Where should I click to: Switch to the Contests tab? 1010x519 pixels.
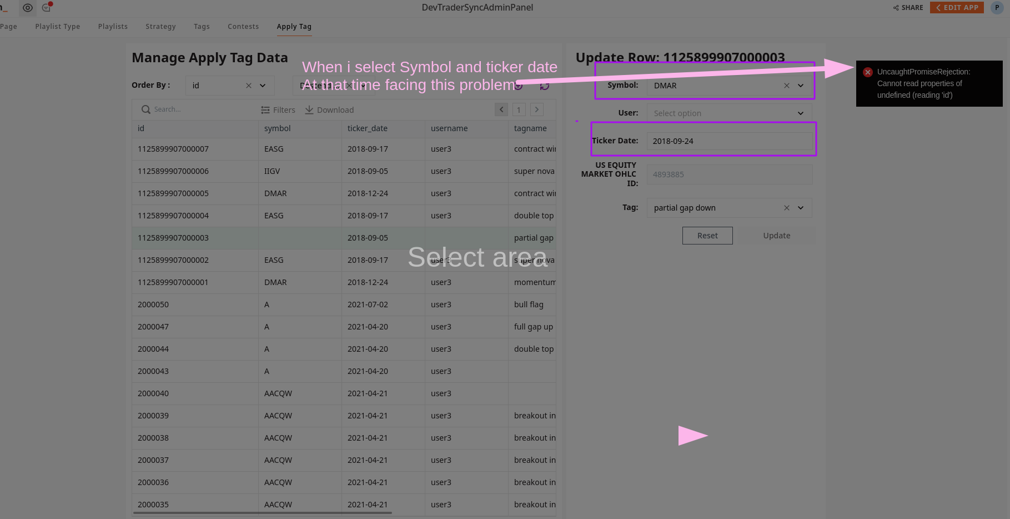243,26
